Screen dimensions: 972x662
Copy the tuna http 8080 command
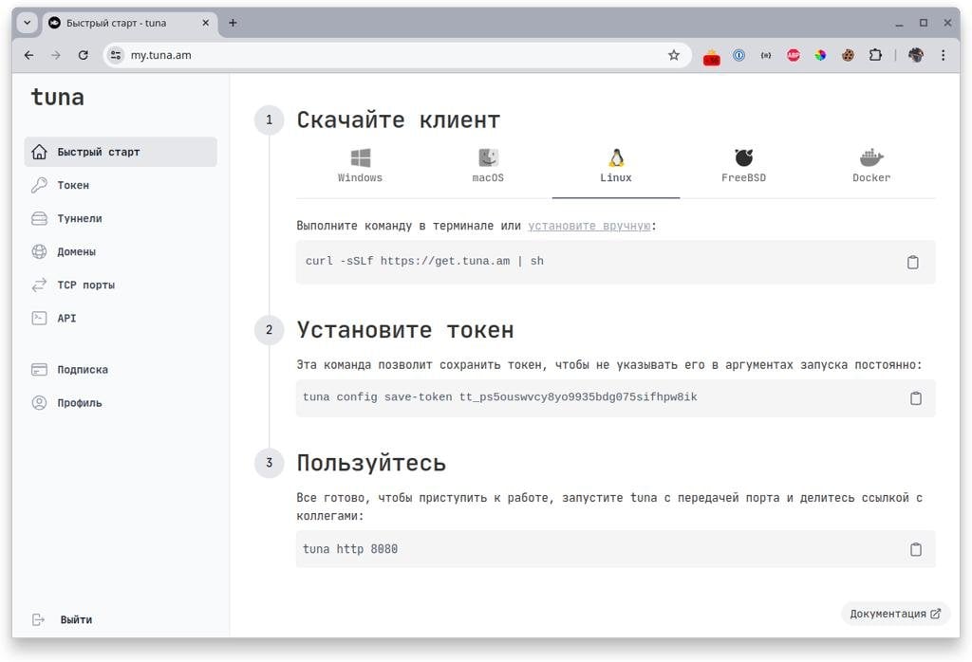pos(916,549)
